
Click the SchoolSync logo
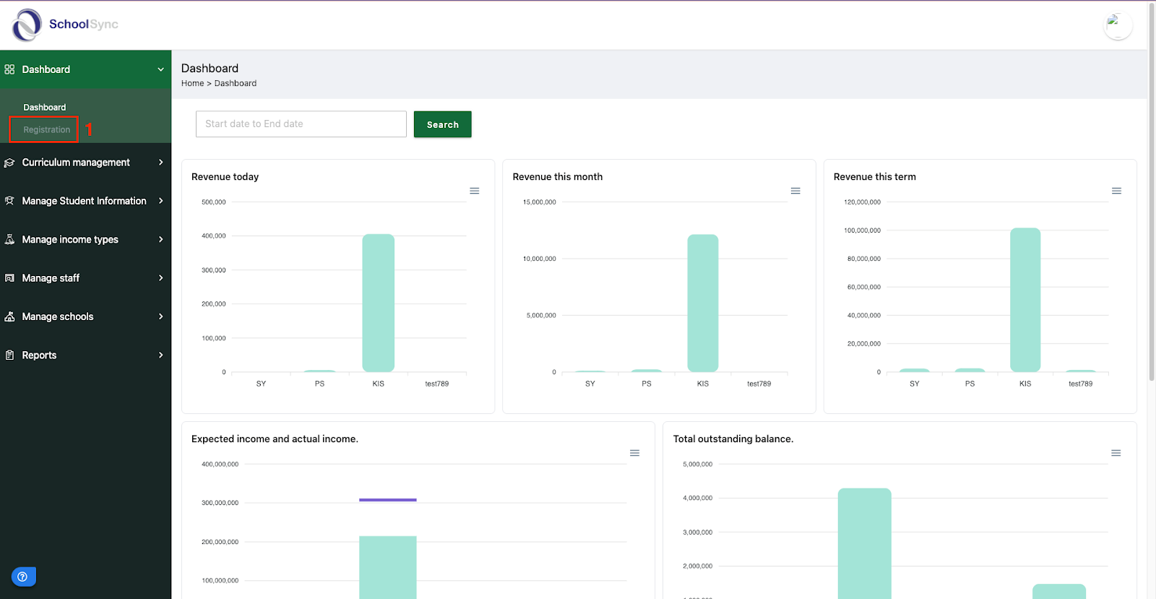[65, 25]
